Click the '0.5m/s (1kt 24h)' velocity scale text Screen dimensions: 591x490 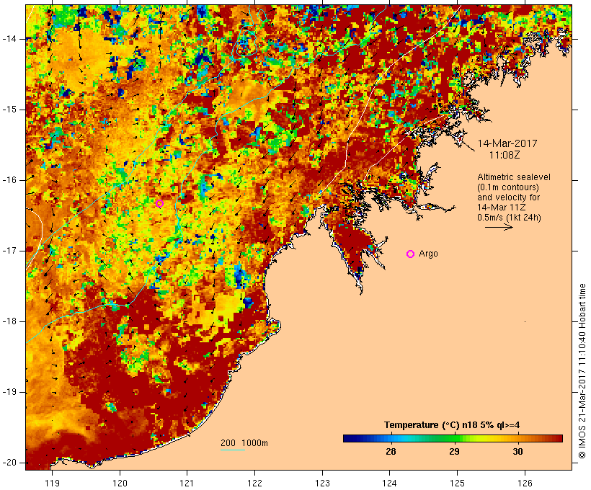click(509, 218)
